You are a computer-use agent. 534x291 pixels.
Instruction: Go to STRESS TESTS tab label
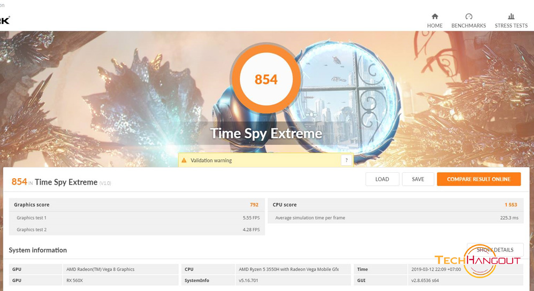[511, 26]
